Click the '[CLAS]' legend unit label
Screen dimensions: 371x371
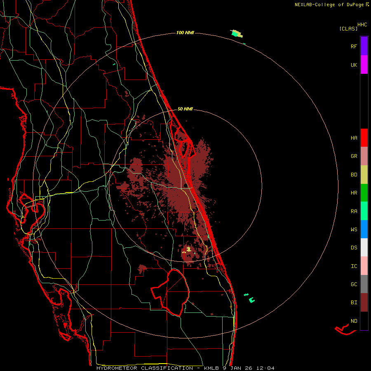348,29
